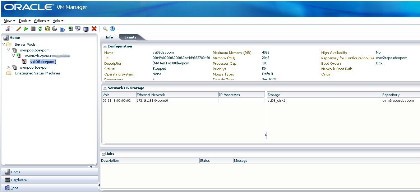This screenshot has height=192, width=420.
Task: Click the Jobs Status column header
Action: pos(216,160)
